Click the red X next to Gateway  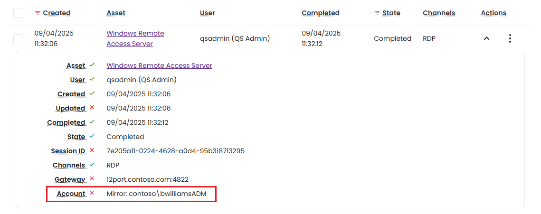pos(92,179)
